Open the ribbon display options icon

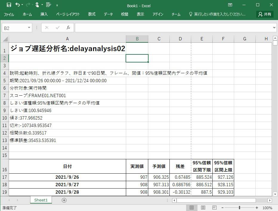[230, 5]
